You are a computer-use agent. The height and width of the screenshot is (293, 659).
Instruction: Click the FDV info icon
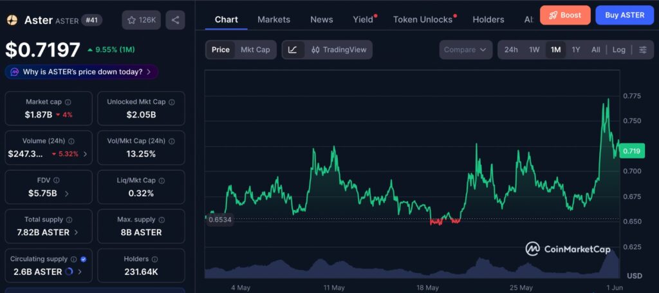(57, 180)
